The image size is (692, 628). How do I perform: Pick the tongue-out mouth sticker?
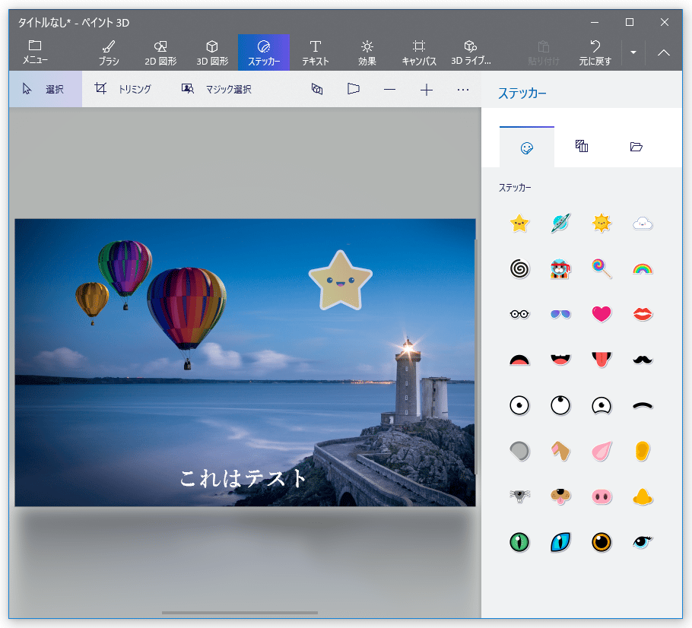pos(602,360)
